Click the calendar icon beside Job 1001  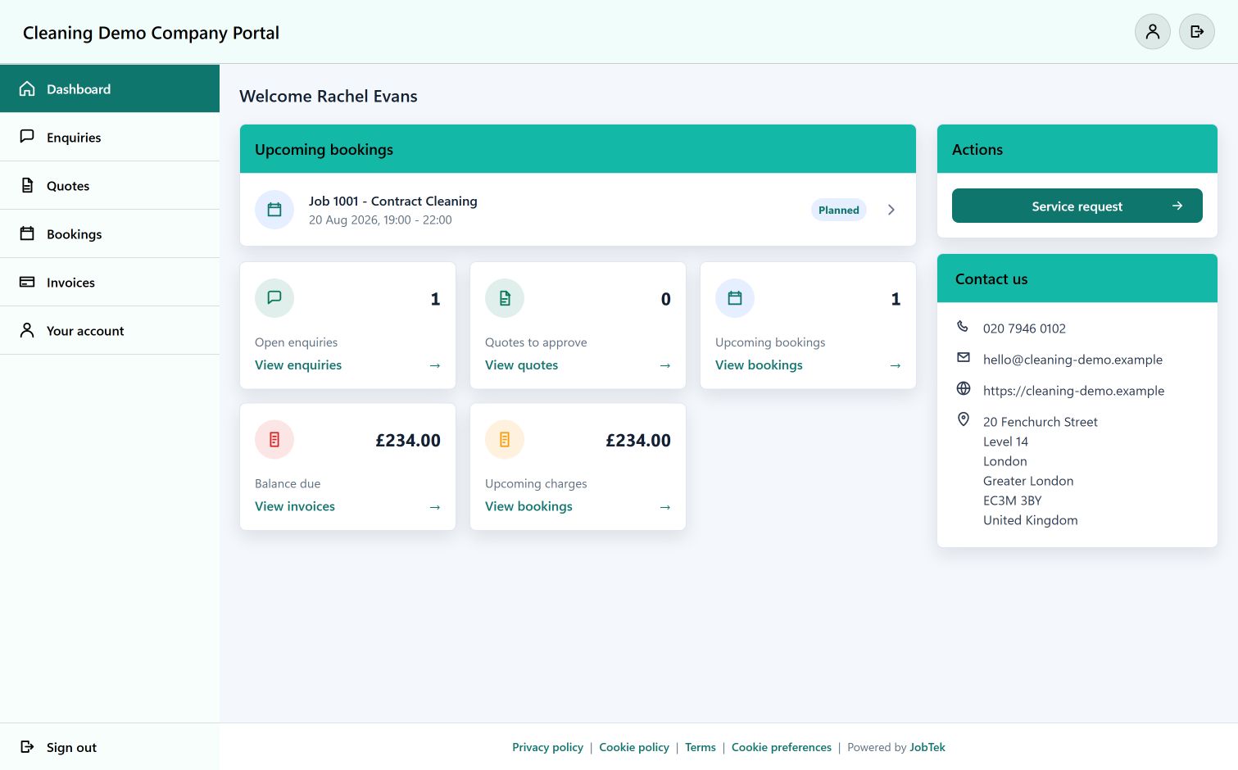[274, 210]
